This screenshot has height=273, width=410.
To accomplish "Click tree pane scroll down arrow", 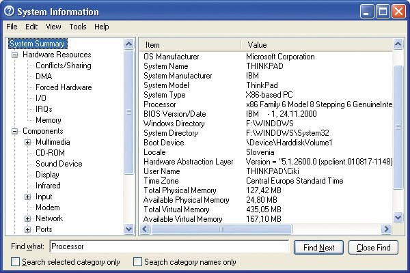I will 128,229.
